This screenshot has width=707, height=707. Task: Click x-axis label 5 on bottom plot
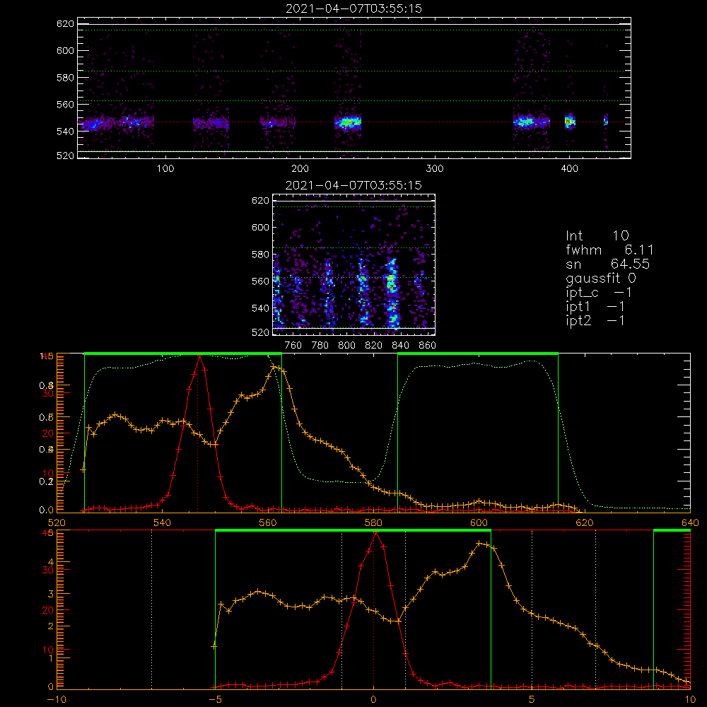click(532, 700)
